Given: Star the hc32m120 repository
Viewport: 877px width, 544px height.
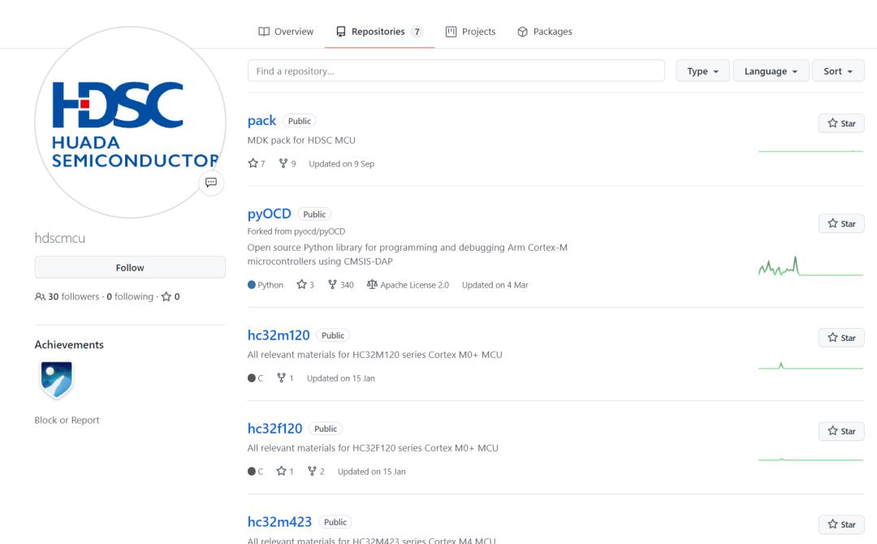Looking at the screenshot, I should [x=841, y=338].
